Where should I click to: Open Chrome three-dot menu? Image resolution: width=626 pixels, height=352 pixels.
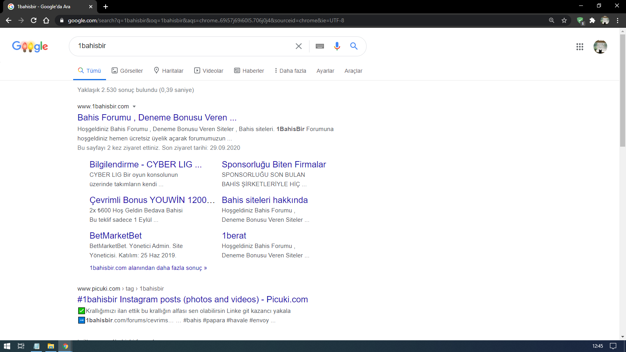[617, 20]
